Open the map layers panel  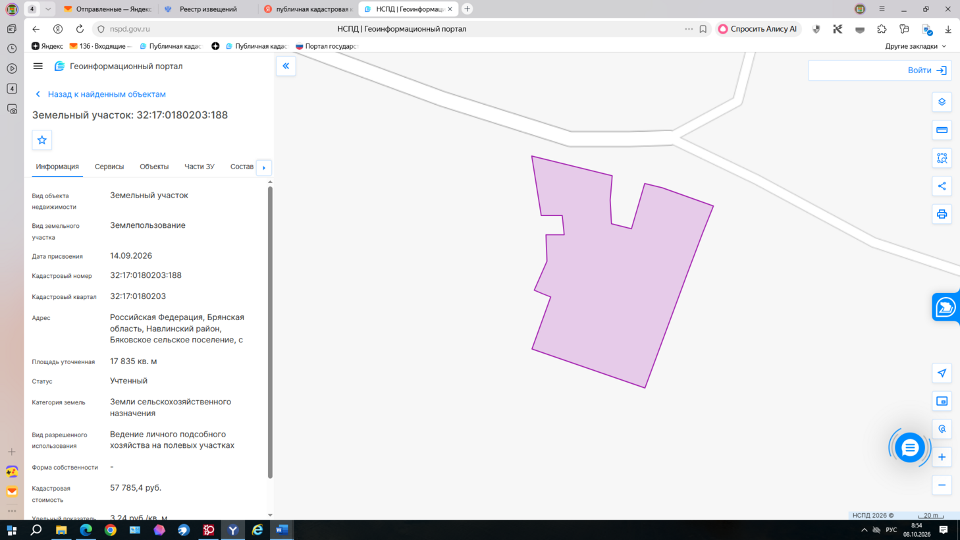pyautogui.click(x=942, y=102)
